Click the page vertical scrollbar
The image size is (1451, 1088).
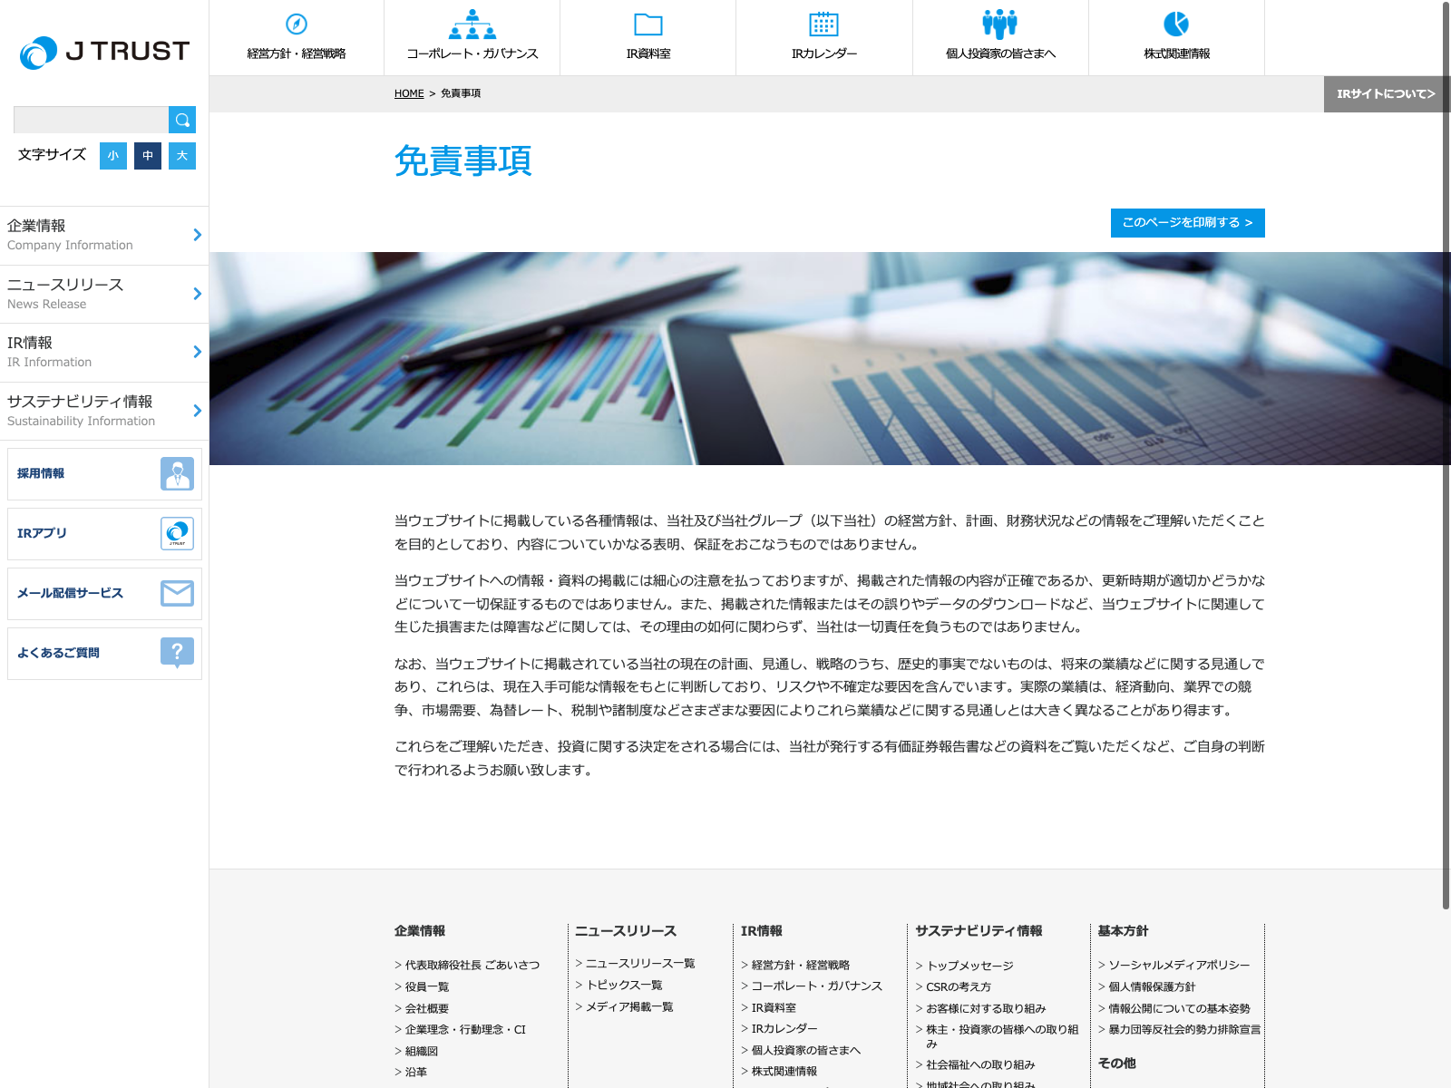pyautogui.click(x=1446, y=453)
